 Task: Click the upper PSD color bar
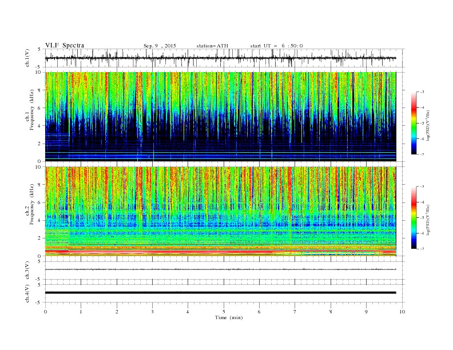click(414, 123)
